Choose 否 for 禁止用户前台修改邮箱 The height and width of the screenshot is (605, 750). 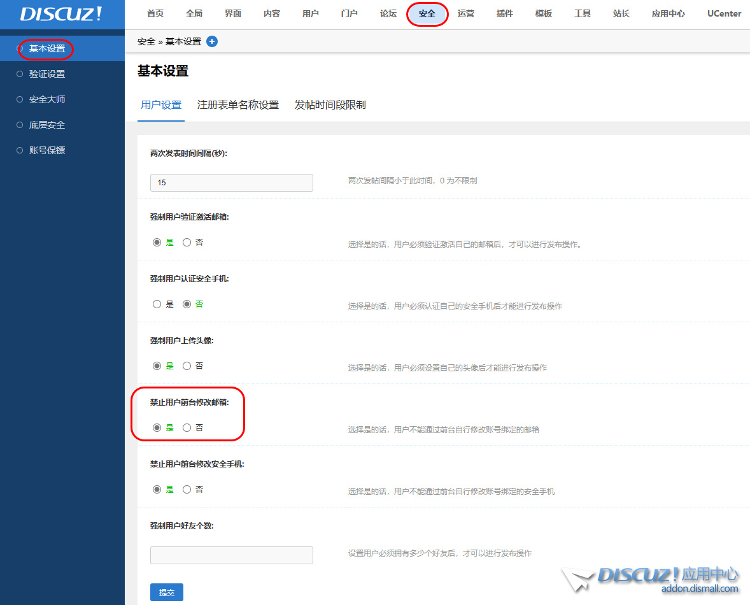pos(187,428)
